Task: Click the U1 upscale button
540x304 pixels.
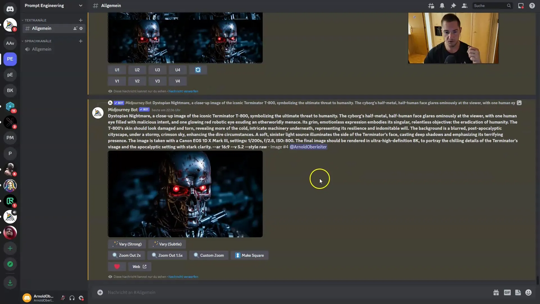Action: [117, 70]
